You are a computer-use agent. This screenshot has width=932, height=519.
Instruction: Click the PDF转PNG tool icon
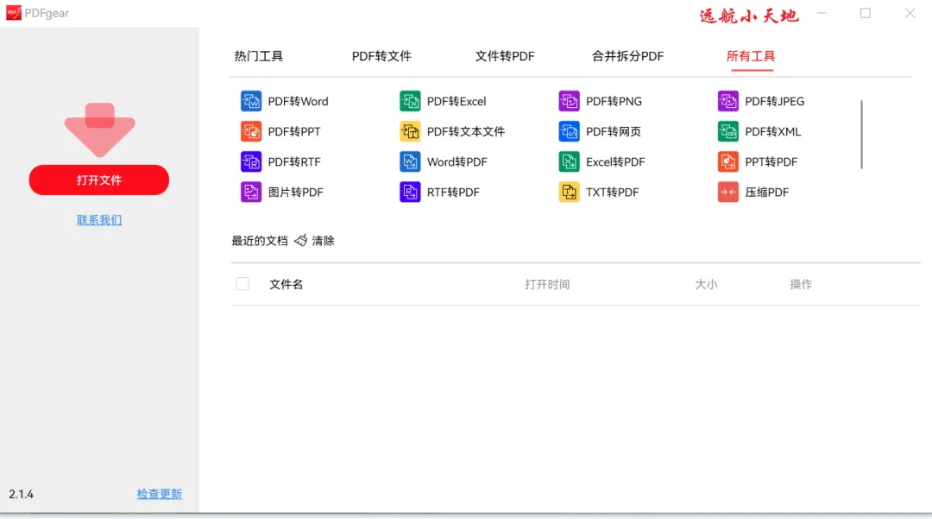click(x=569, y=101)
